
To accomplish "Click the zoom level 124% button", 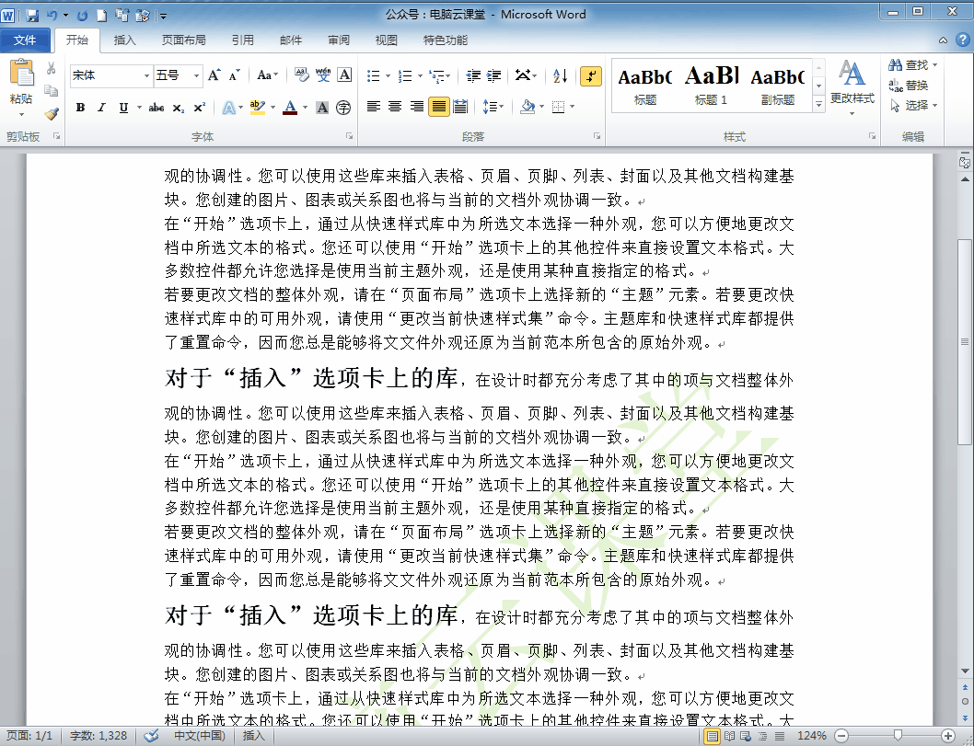I will pyautogui.click(x=811, y=736).
